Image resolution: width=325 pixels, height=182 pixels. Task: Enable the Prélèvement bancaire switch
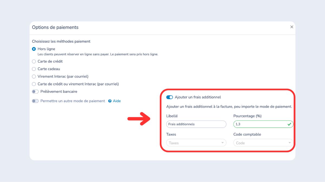pos(35,92)
